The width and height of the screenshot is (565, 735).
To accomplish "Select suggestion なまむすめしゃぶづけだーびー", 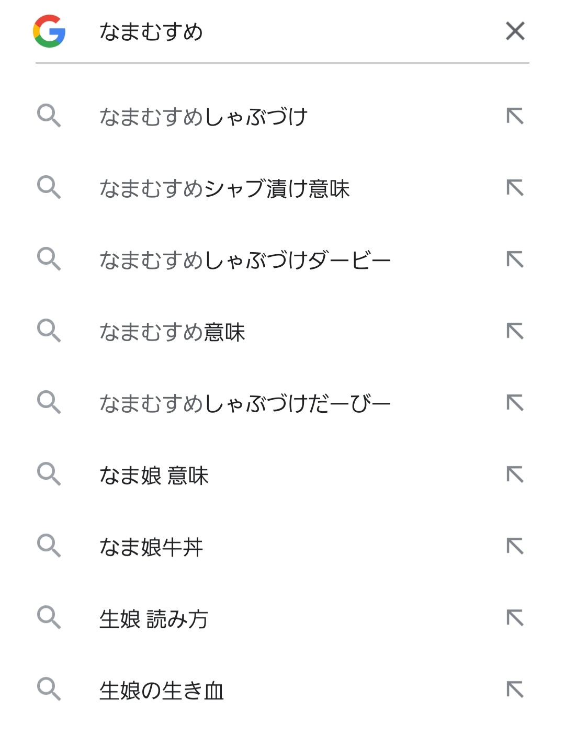I will tap(245, 403).
